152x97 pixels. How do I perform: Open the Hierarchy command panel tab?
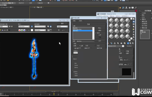(126, 8)
